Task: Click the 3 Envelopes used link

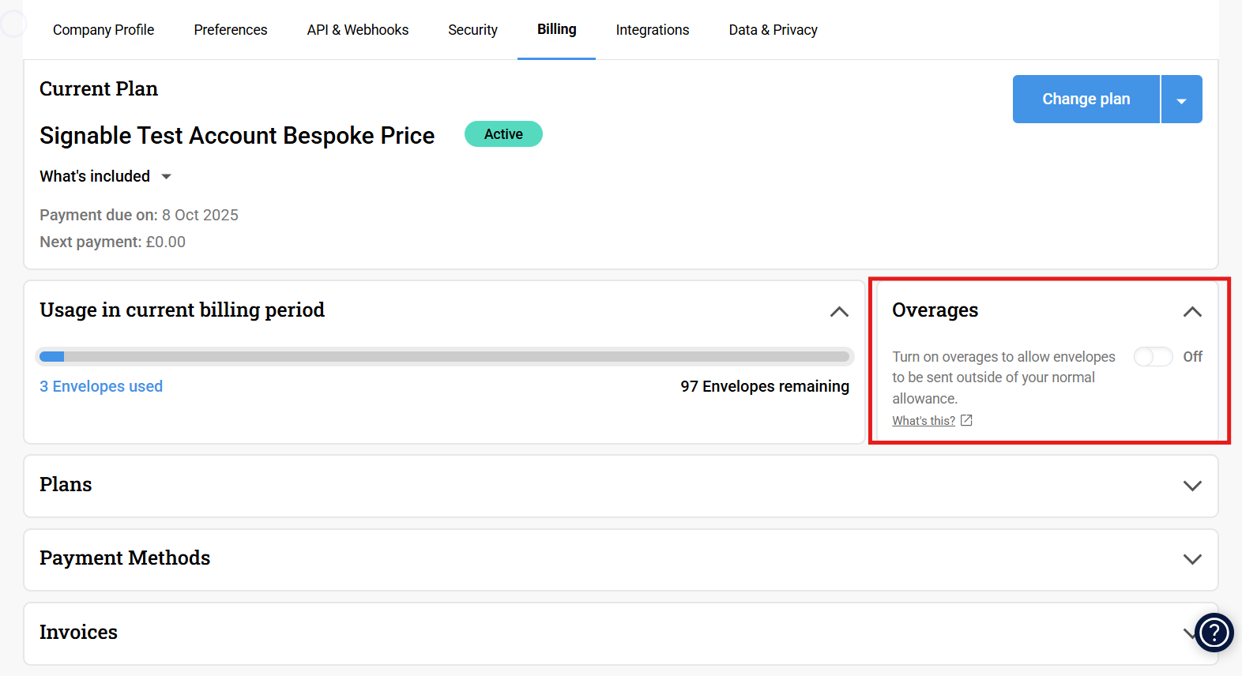Action: (x=101, y=386)
